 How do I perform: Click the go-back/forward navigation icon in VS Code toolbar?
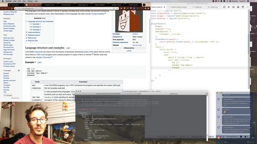pos(234,7)
